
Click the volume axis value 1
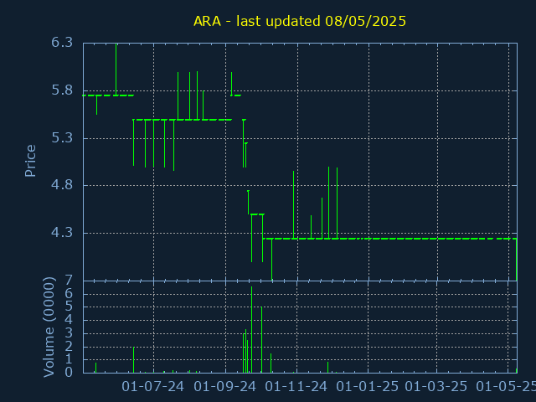point(69,359)
